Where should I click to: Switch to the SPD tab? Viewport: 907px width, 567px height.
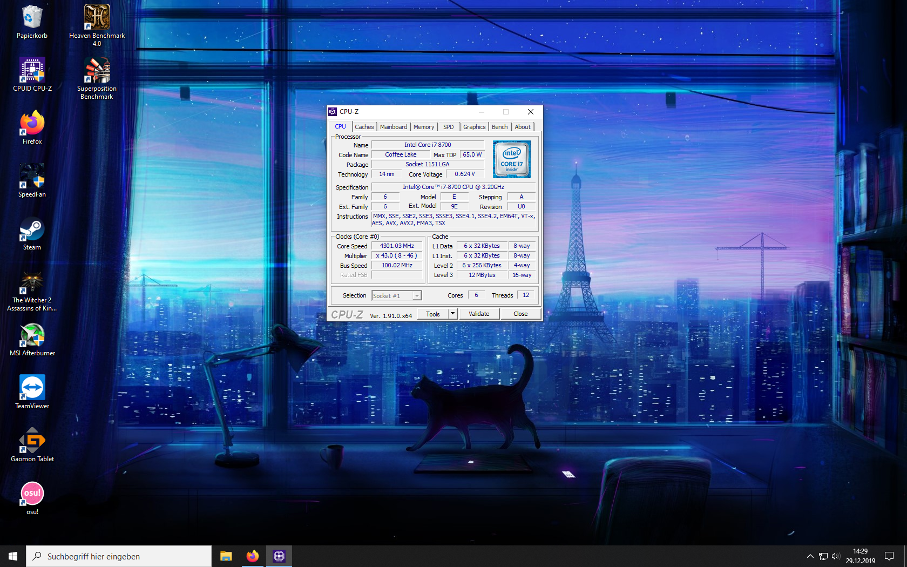tap(449, 127)
